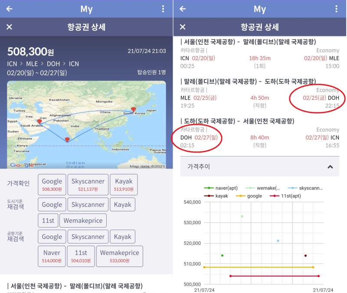Click the route map thumbnail

(x=86, y=125)
